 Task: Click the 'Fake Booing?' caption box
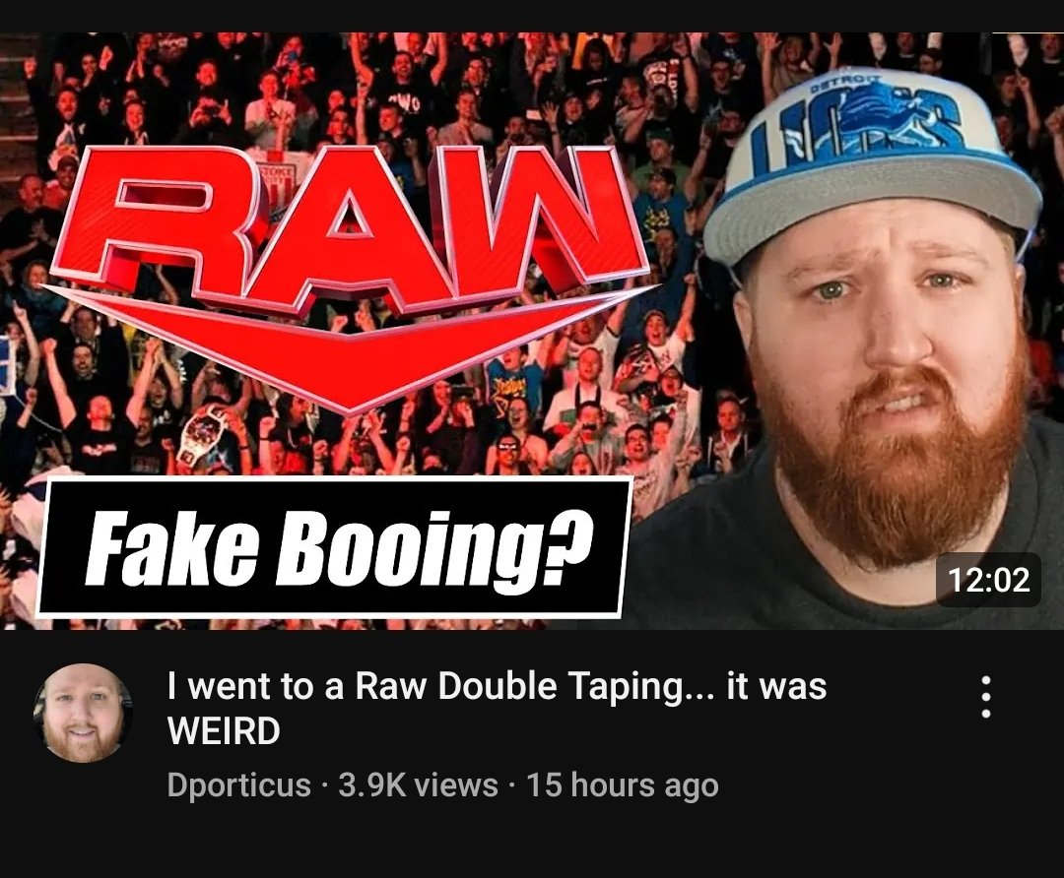click(335, 547)
